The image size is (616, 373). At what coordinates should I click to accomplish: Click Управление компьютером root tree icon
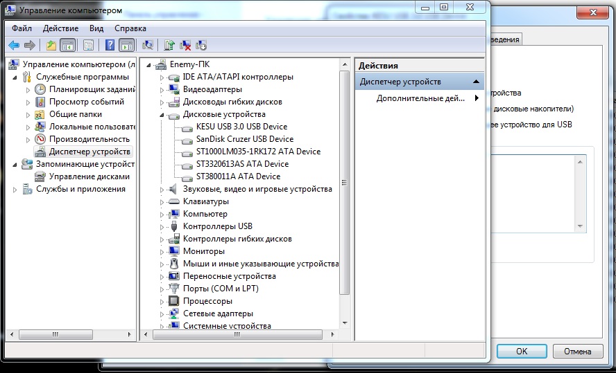coord(14,64)
